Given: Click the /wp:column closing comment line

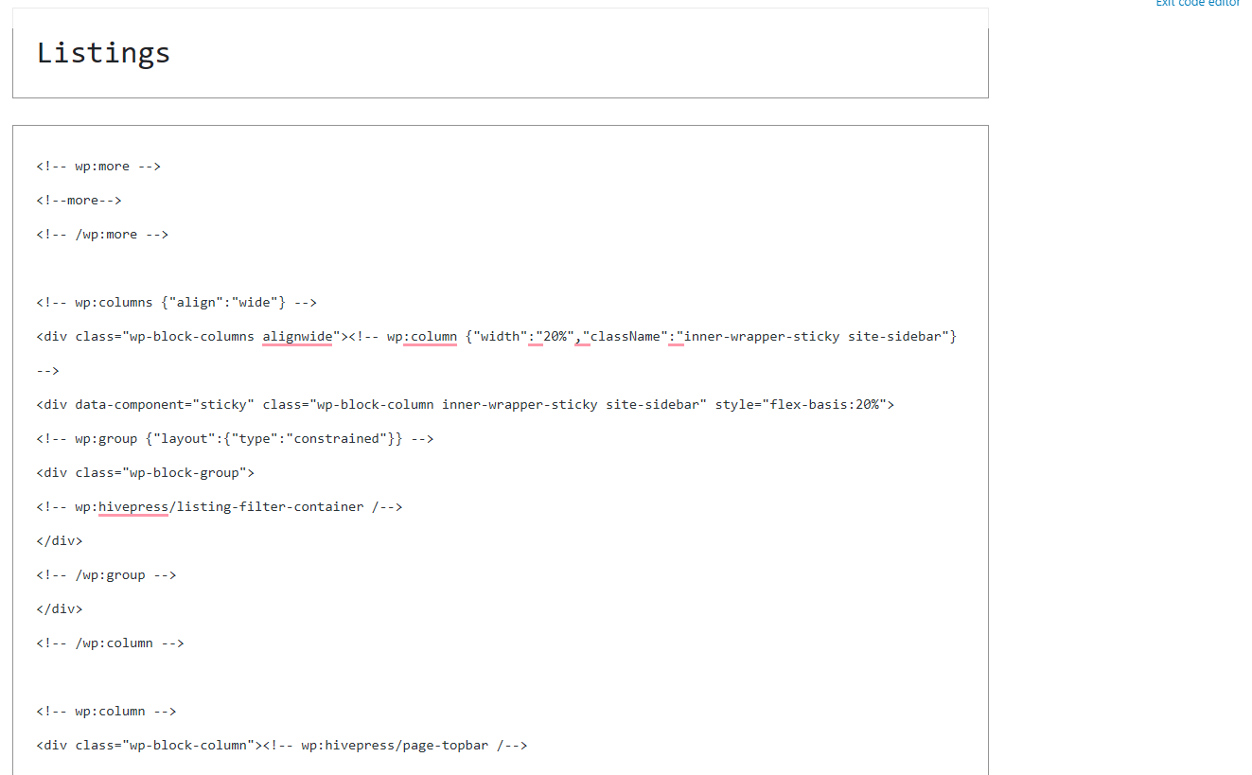Looking at the screenshot, I should pyautogui.click(x=110, y=643).
